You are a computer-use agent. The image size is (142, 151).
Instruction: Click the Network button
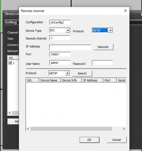(103, 47)
